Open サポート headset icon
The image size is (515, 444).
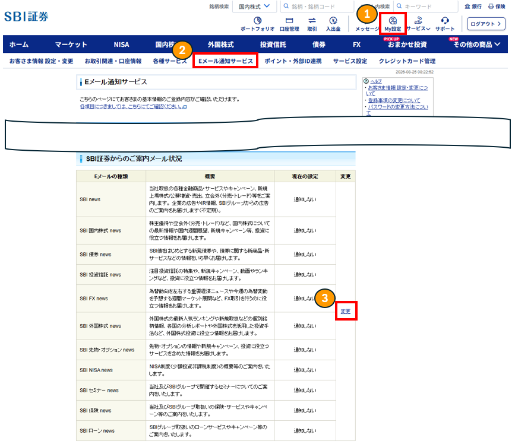[x=445, y=21]
